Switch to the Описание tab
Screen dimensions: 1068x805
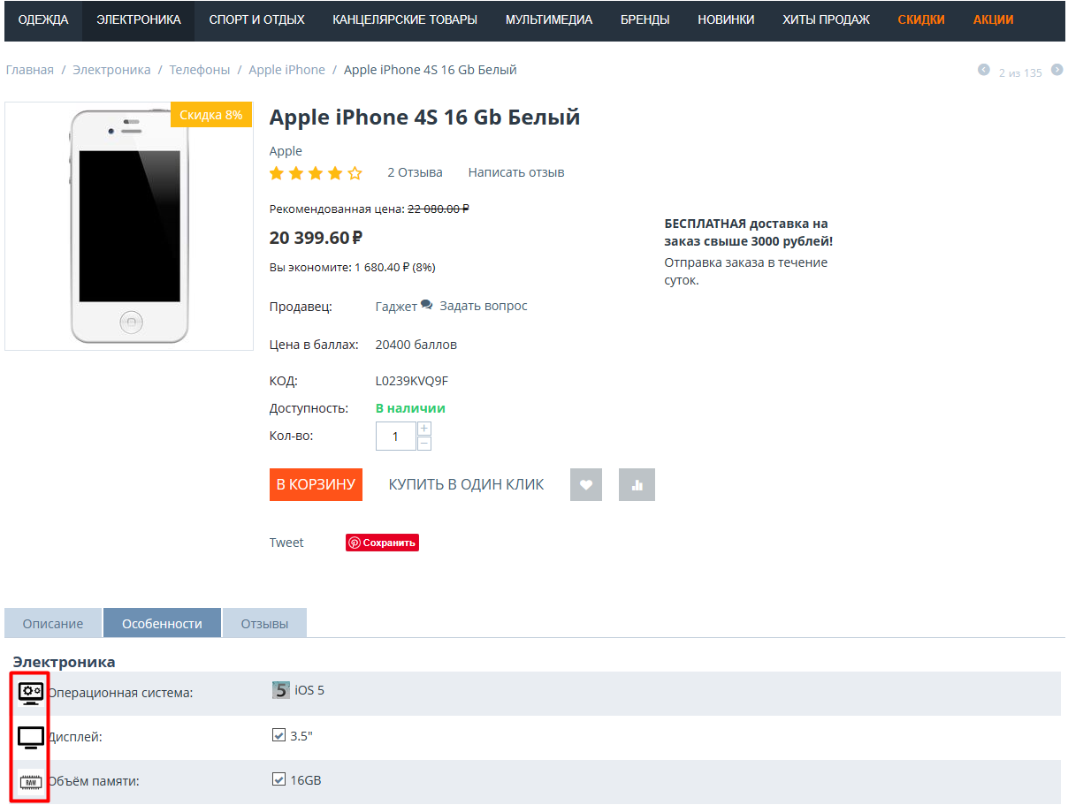point(53,623)
